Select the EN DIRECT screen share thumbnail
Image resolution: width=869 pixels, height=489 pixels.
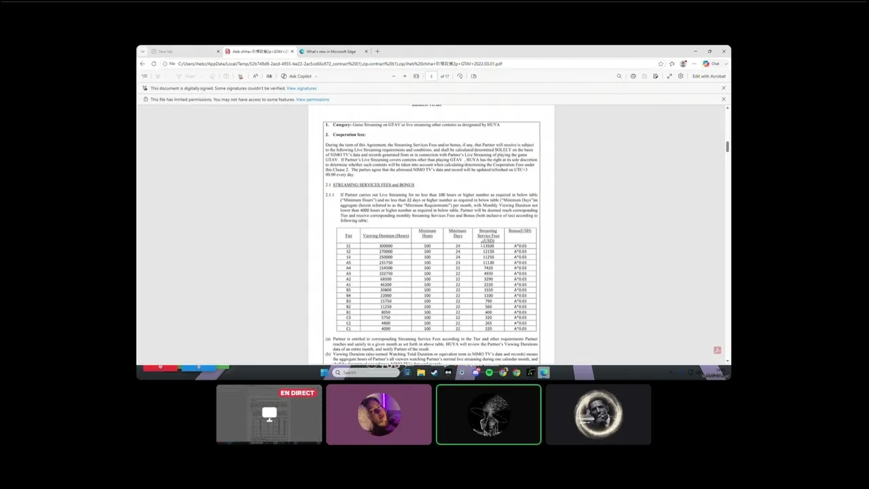pos(269,415)
